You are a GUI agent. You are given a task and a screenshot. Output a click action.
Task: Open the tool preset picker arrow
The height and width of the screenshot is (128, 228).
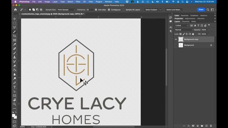[25, 10]
